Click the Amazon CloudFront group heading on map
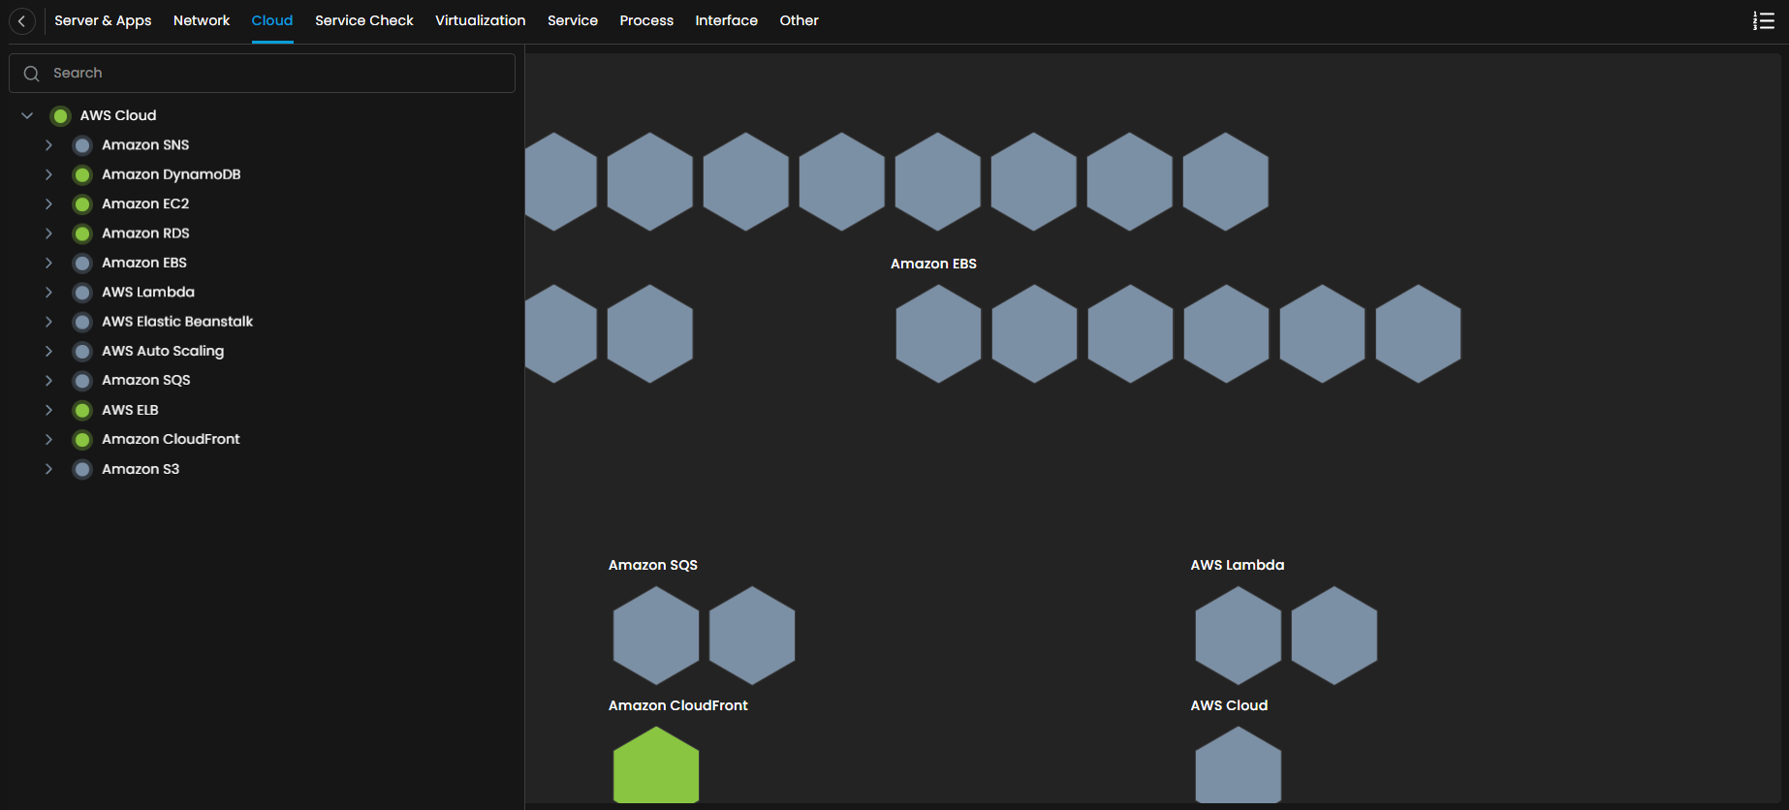1789x810 pixels. tap(678, 705)
